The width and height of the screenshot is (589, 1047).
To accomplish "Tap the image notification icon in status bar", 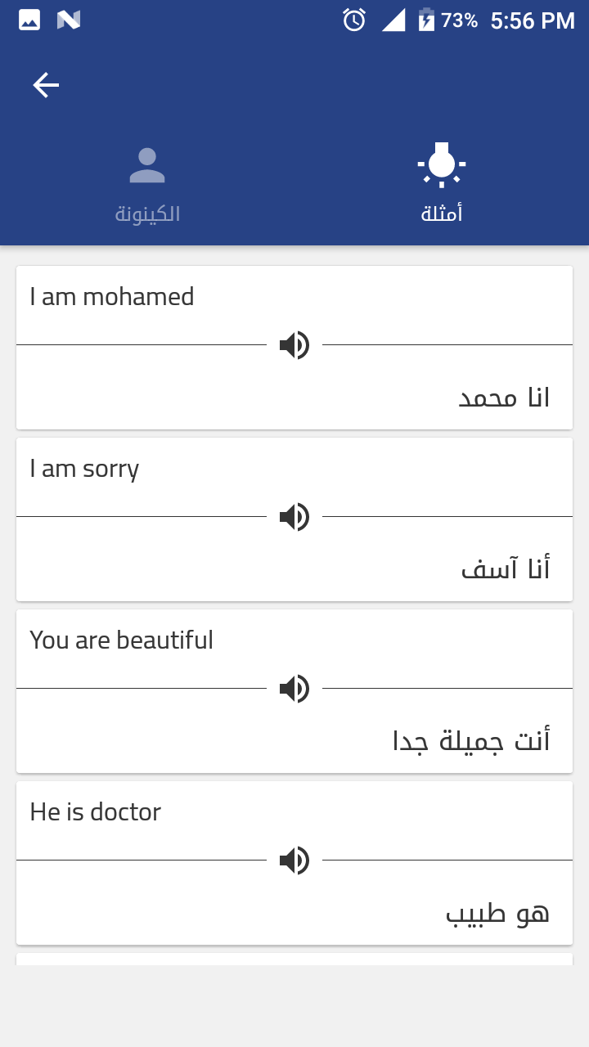I will click(x=29, y=20).
